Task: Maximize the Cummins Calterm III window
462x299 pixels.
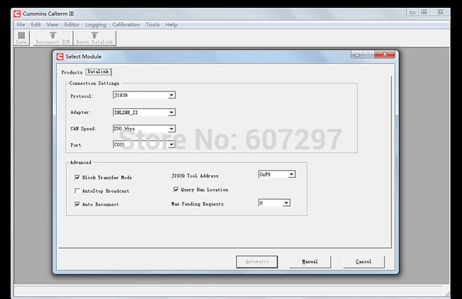Action: [x=424, y=12]
